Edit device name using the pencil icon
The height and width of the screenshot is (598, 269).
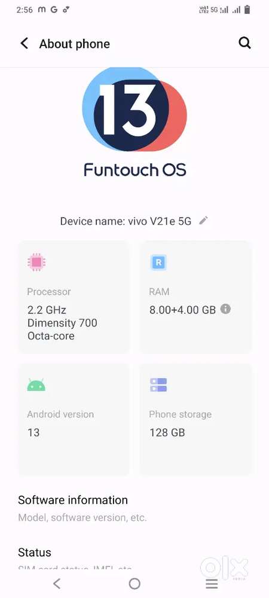tap(204, 220)
